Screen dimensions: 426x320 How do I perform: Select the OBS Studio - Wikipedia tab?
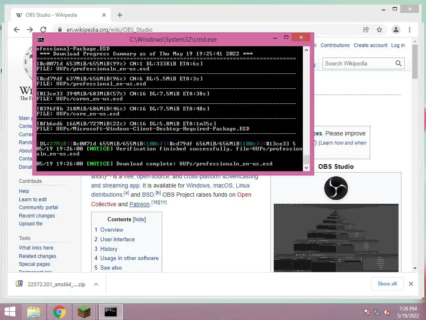(x=61, y=15)
